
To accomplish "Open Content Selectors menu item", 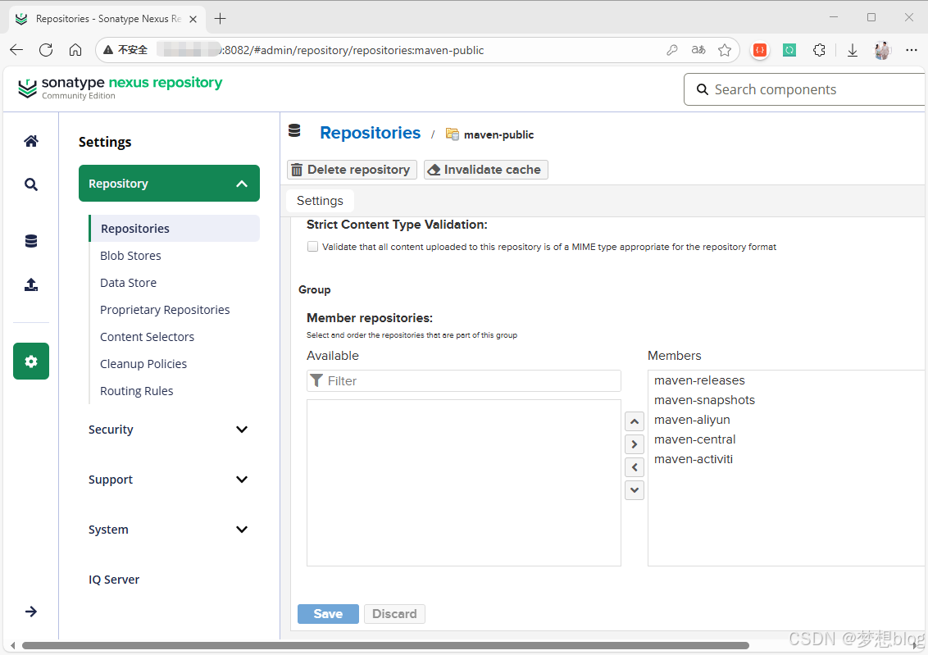I will point(147,337).
